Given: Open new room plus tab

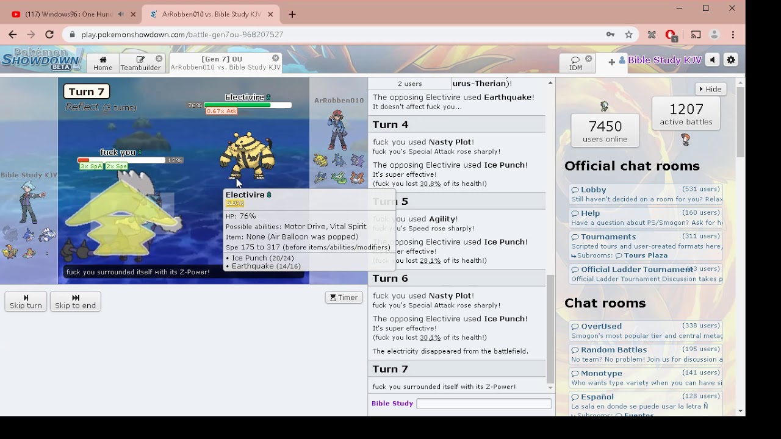Looking at the screenshot, I should (611, 62).
